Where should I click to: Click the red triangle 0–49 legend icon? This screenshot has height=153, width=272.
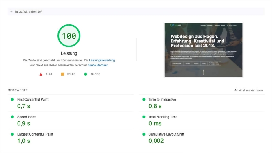tap(41, 74)
